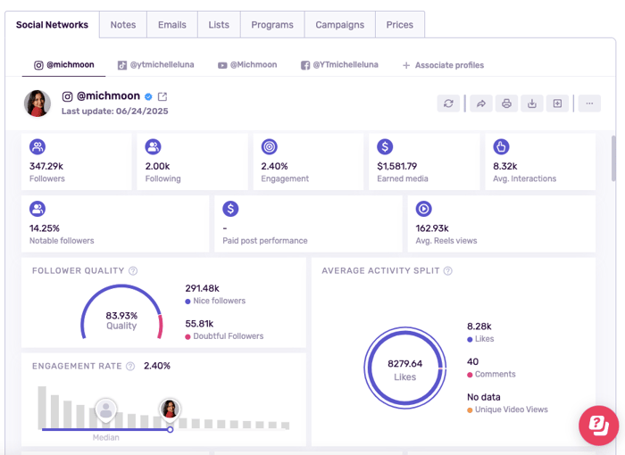Click Engagement Rate question mark icon
The image size is (625, 455).
(130, 366)
